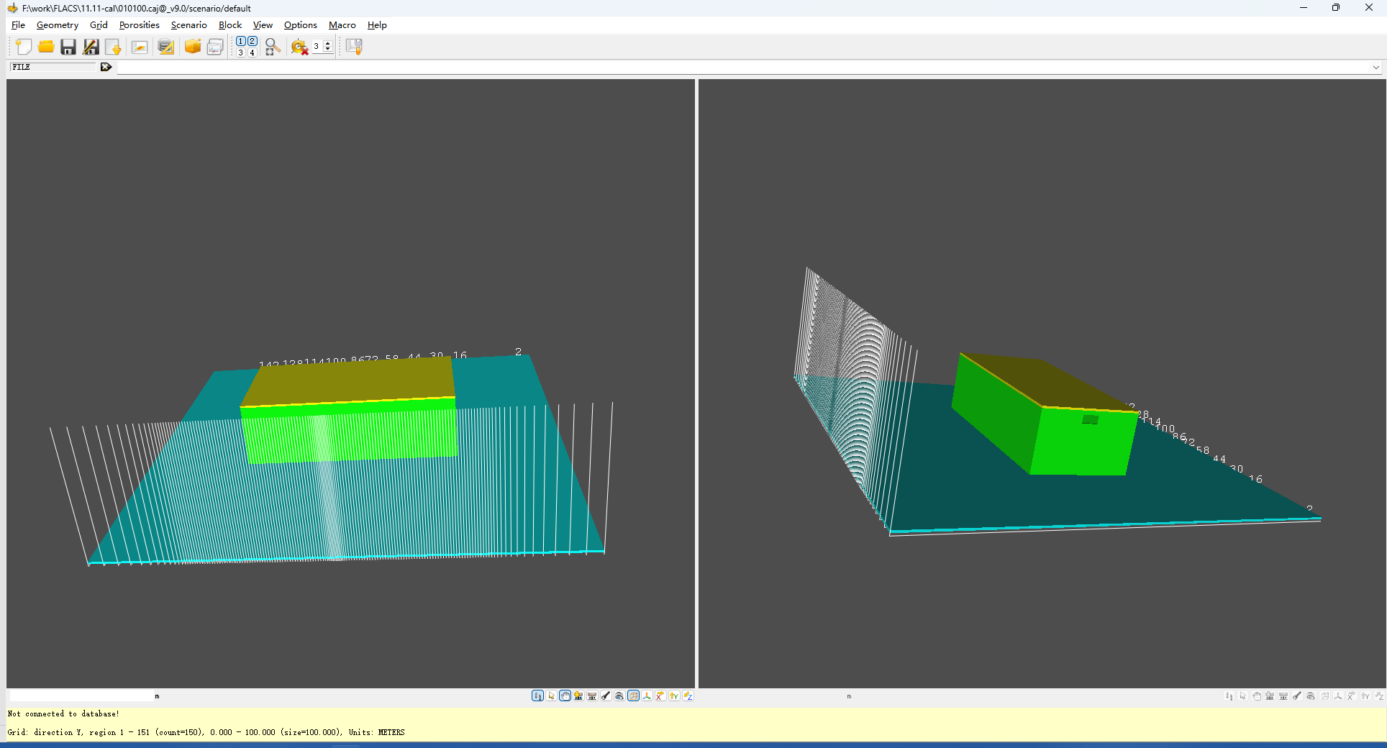Open the Porosities menu
The height and width of the screenshot is (748, 1387).
click(x=139, y=25)
